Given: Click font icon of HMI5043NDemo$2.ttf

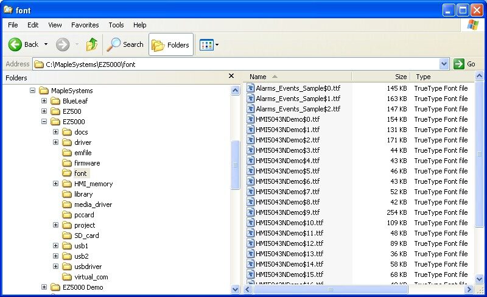Looking at the screenshot, I should click(250, 139).
